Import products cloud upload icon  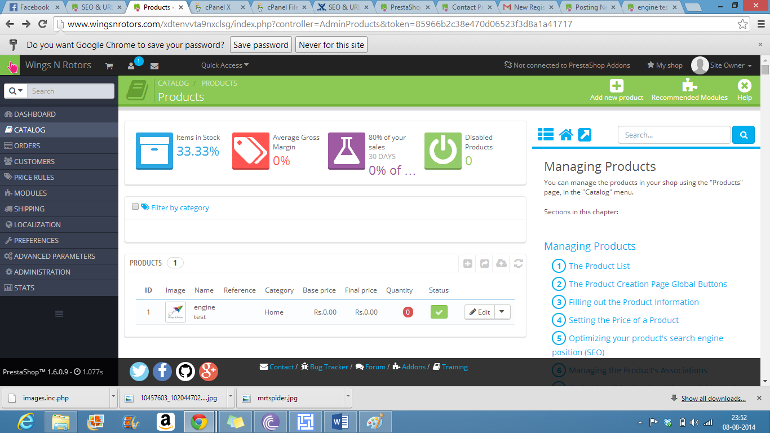[501, 263]
